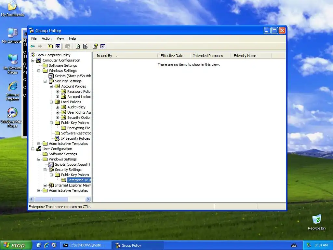Click the green Start button labeled stop
Screen dimensions: 333x250
[16, 245]
